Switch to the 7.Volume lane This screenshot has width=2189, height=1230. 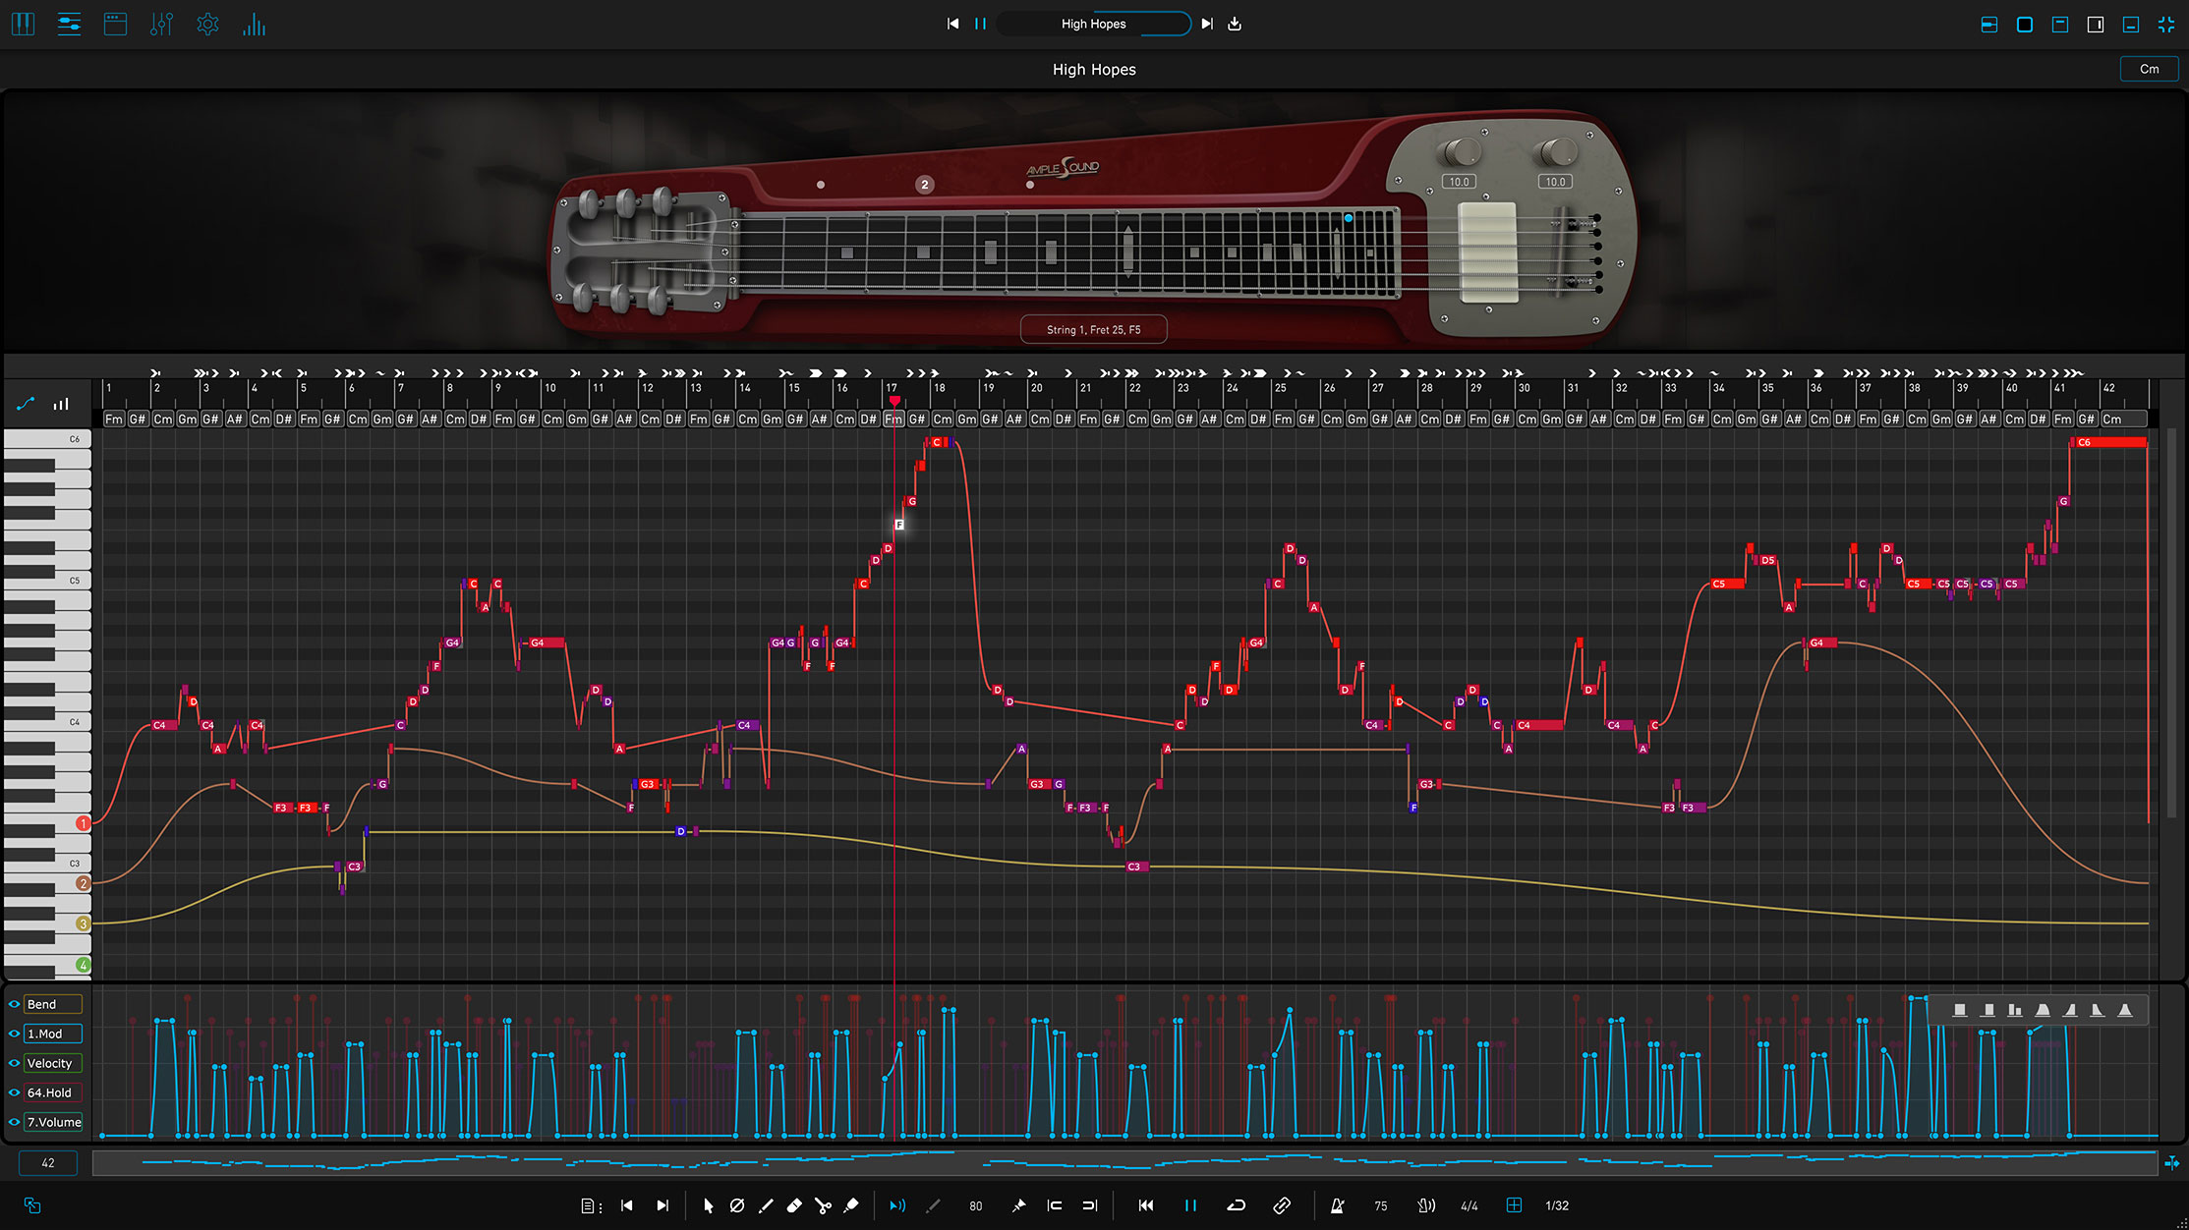pyautogui.click(x=53, y=1122)
